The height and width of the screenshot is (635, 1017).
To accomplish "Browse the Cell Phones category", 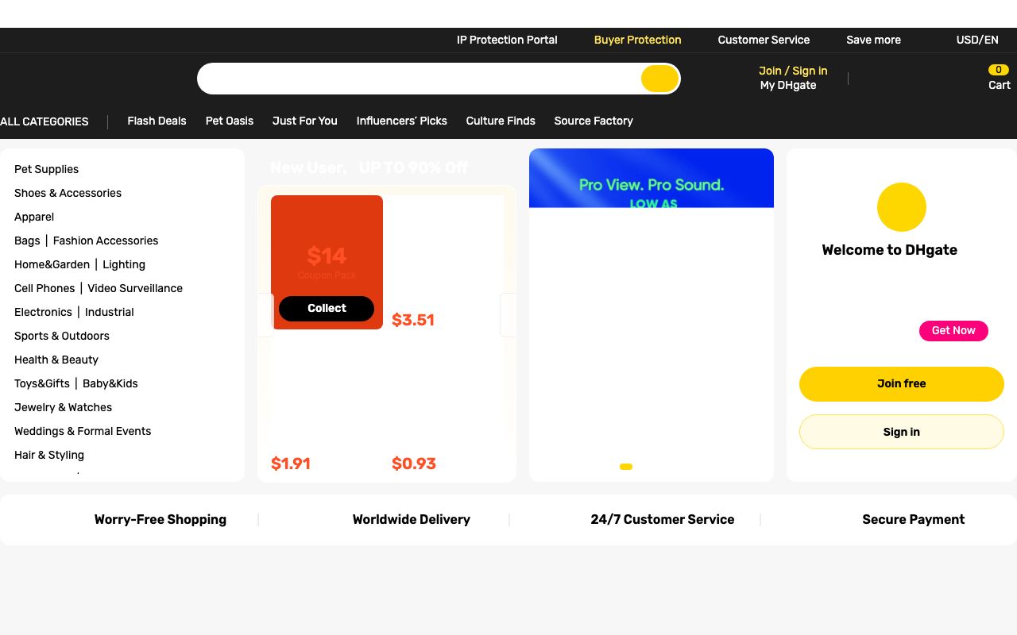I will [44, 288].
